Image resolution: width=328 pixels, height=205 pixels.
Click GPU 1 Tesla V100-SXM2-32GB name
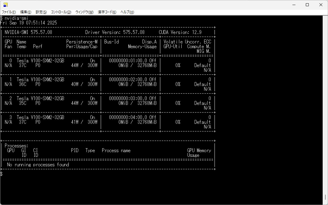40,80
